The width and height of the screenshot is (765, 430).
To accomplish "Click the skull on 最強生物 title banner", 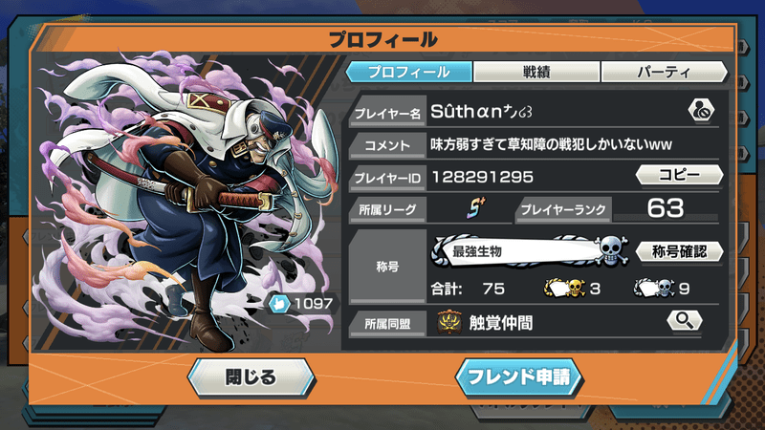I will 611,250.
